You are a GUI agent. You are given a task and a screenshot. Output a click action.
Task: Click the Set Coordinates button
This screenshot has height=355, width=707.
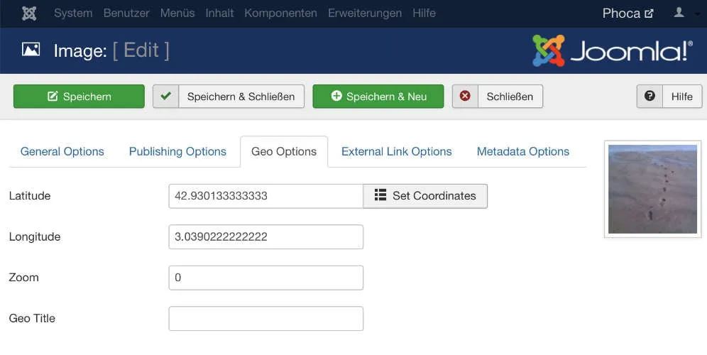point(425,196)
